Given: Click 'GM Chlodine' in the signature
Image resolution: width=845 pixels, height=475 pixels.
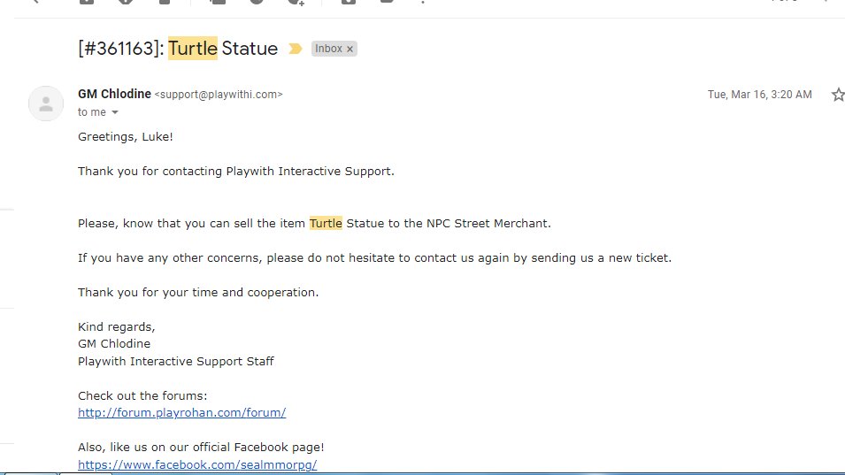Looking at the screenshot, I should pyautogui.click(x=114, y=343).
